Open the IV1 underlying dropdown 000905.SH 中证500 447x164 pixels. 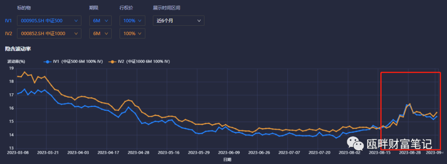pyautogui.click(x=49, y=21)
